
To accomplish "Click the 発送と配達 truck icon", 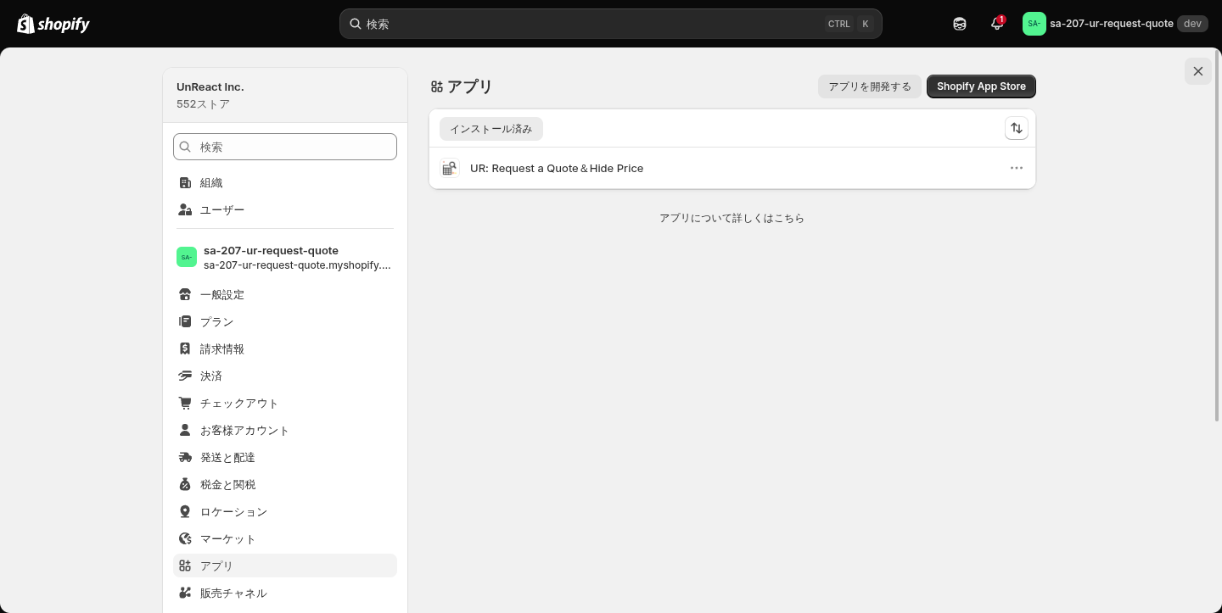I will 185,457.
